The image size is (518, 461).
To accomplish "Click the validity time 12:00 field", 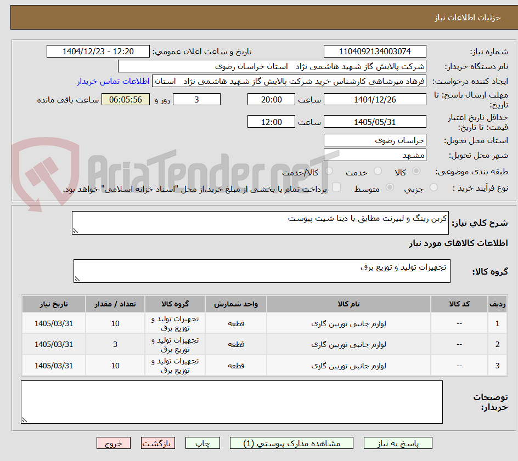I will pyautogui.click(x=271, y=122).
